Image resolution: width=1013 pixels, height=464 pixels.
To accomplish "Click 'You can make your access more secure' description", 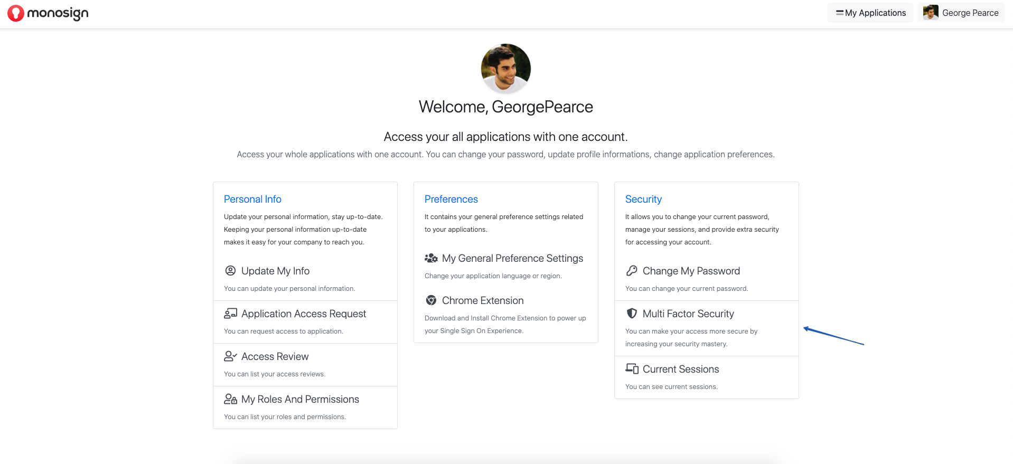I will pyautogui.click(x=691, y=337).
